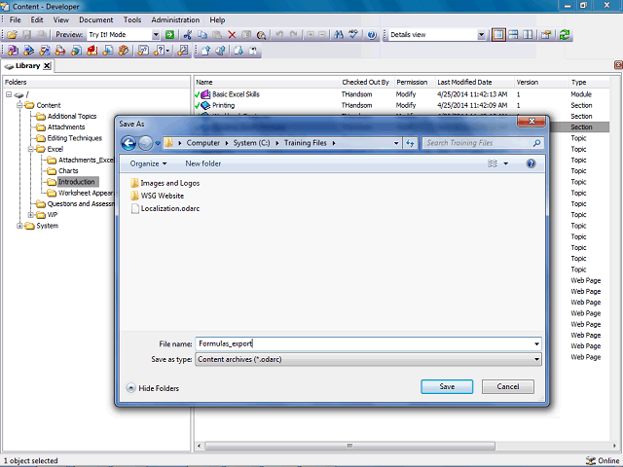The width and height of the screenshot is (623, 467).
Task: Open the Organize dropdown menu
Action: click(148, 163)
